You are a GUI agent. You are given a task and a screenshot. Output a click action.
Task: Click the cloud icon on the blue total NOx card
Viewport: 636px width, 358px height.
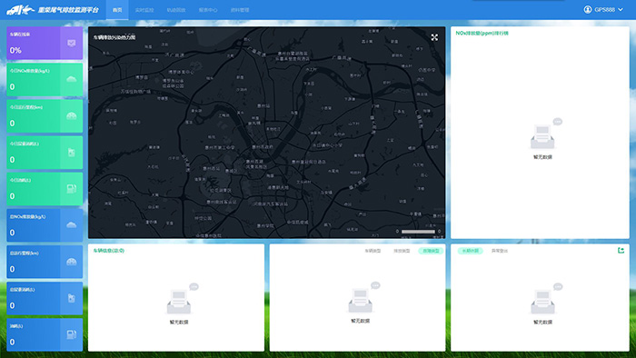click(72, 225)
